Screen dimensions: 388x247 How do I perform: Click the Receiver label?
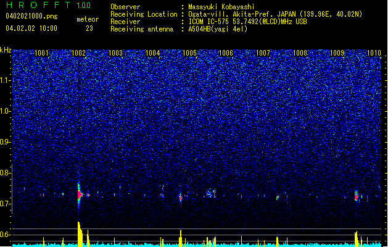pyautogui.click(x=125, y=22)
